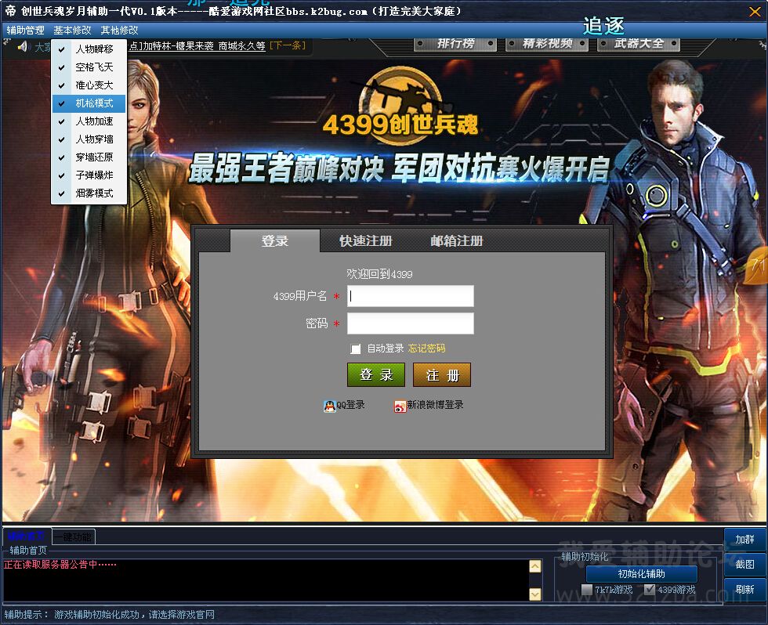Toggle the 人物加速 menu option

pyautogui.click(x=89, y=121)
